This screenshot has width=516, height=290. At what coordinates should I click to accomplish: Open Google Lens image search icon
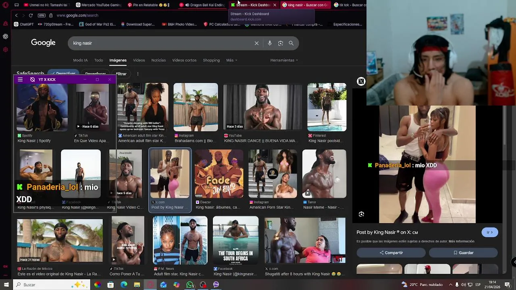pyautogui.click(x=281, y=43)
